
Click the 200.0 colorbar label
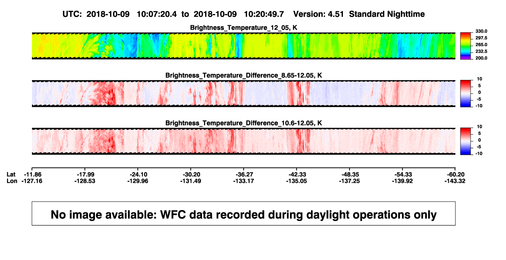tap(481, 58)
